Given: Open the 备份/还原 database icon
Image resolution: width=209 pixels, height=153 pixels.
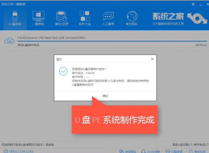Looking at the screenshot, I should coord(61,18).
